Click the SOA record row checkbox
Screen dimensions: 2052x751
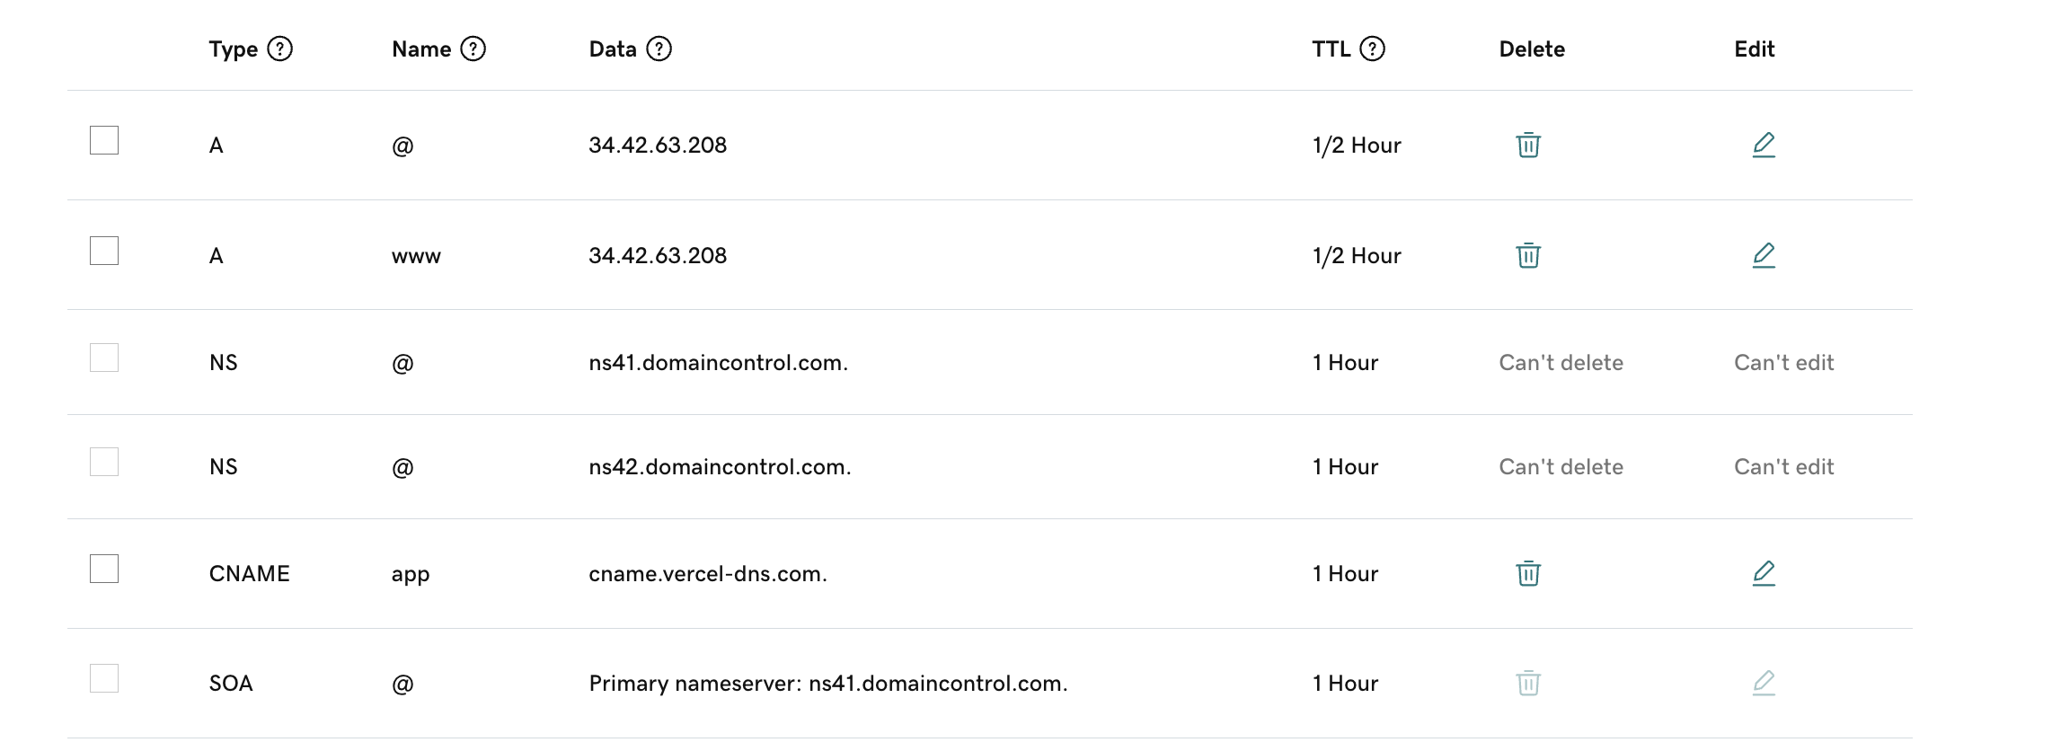pyautogui.click(x=104, y=678)
